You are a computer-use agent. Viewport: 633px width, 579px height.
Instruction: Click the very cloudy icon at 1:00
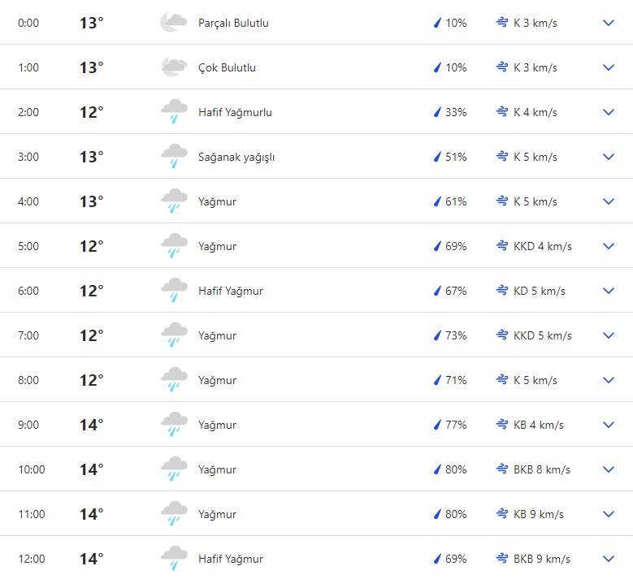point(174,67)
